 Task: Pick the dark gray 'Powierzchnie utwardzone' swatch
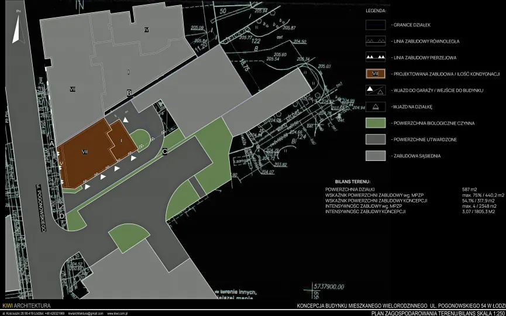(x=375, y=139)
